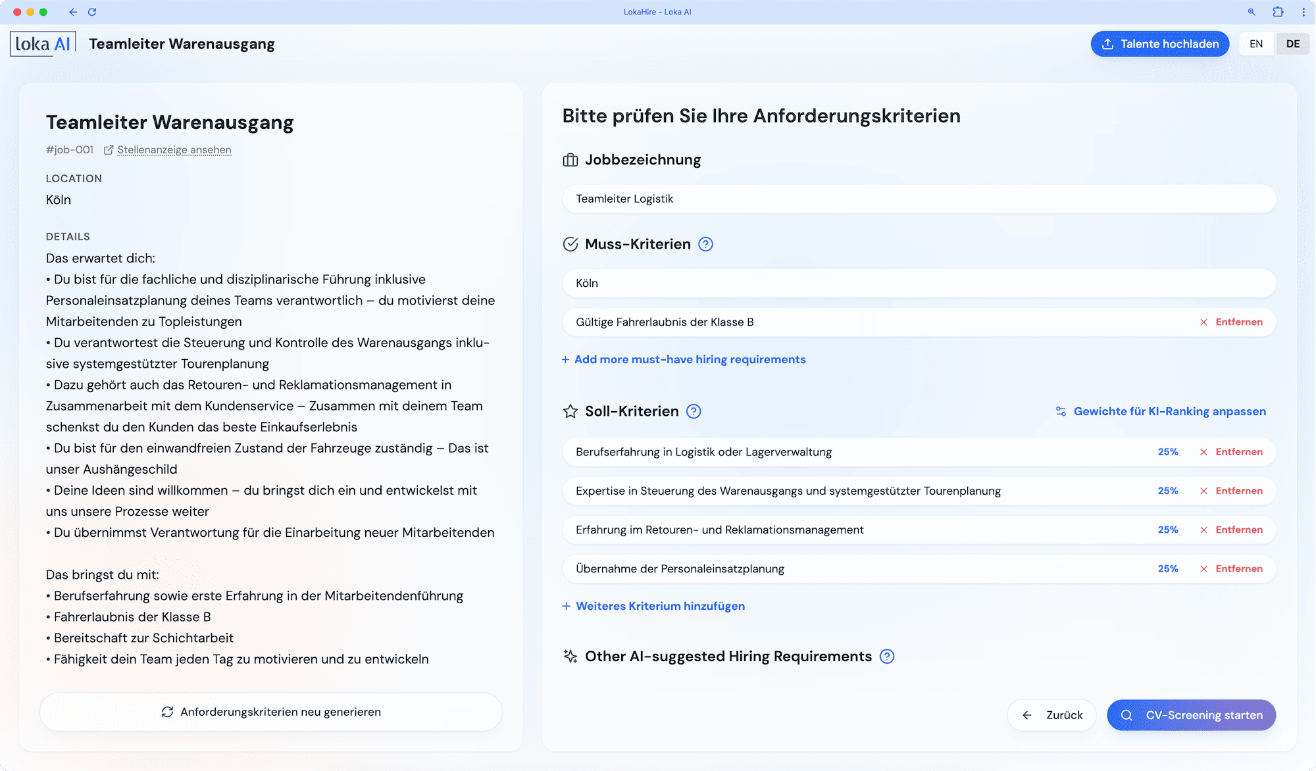Click the external link icon beside Stellenanzeige ansehen
Viewport: 1316px width, 771px height.
tap(109, 150)
